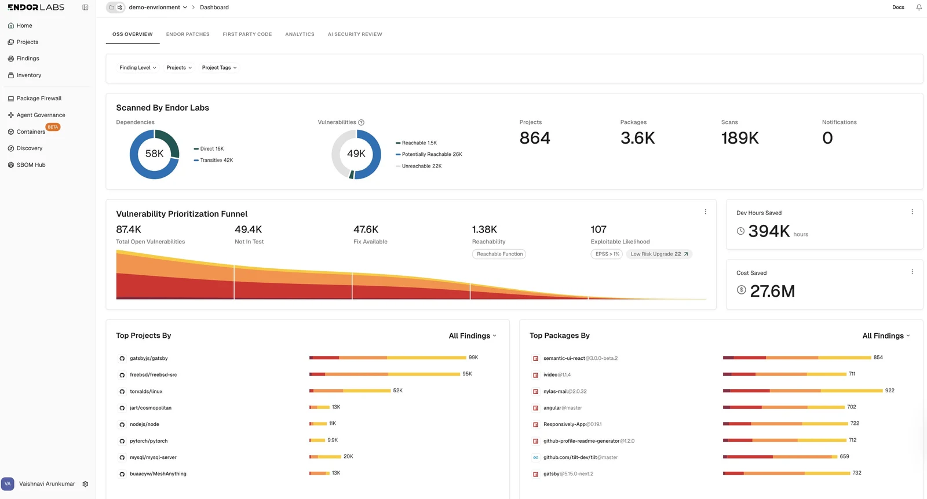
Task: Expand the Finding Level filter dropdown
Action: [138, 68]
